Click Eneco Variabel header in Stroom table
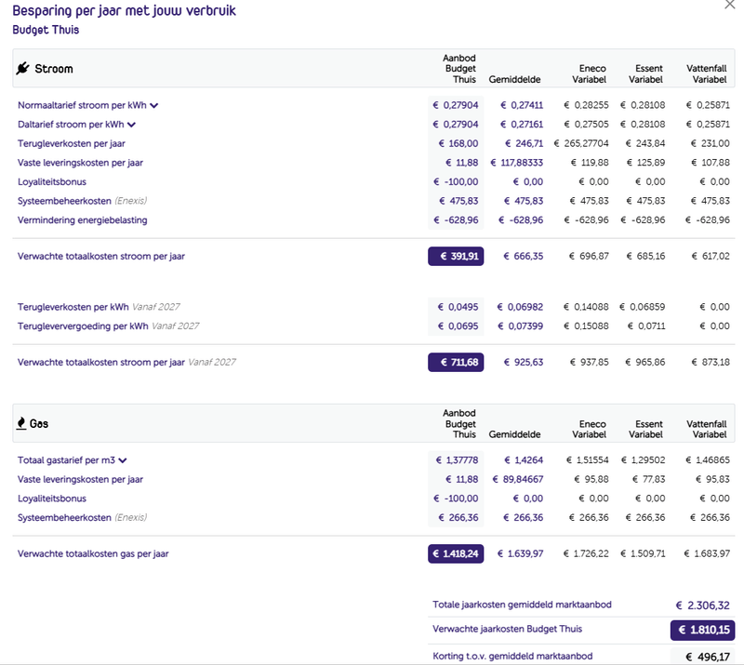The width and height of the screenshot is (744, 665). [589, 74]
